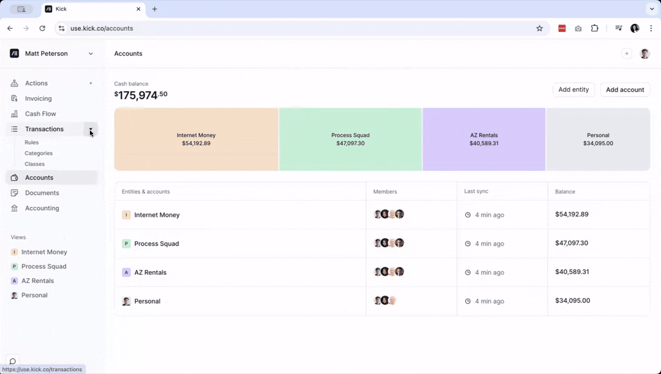Open the Matt Peterson workspace dropdown
Screen dimensions: 661x374
[x=91, y=54]
